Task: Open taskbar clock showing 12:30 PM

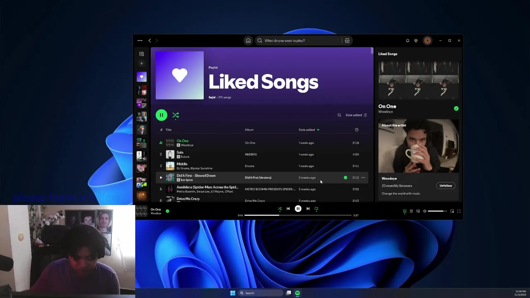Action: tap(520, 293)
